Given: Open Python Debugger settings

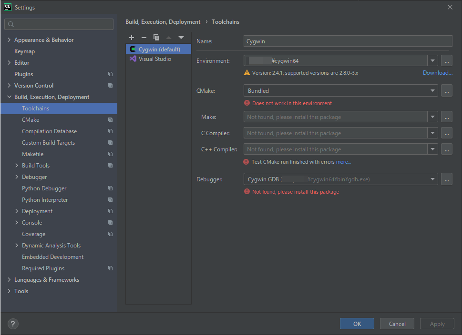Looking at the screenshot, I should point(44,188).
